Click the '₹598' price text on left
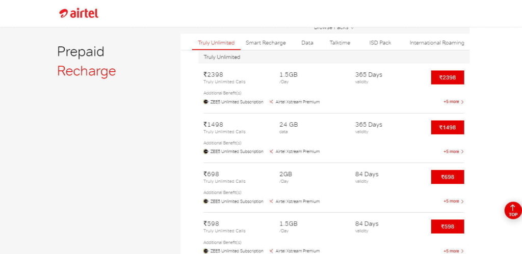Screen dimensions: 522x254 (x=212, y=224)
